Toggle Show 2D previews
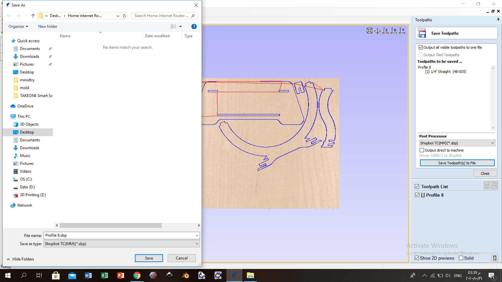 (417, 258)
